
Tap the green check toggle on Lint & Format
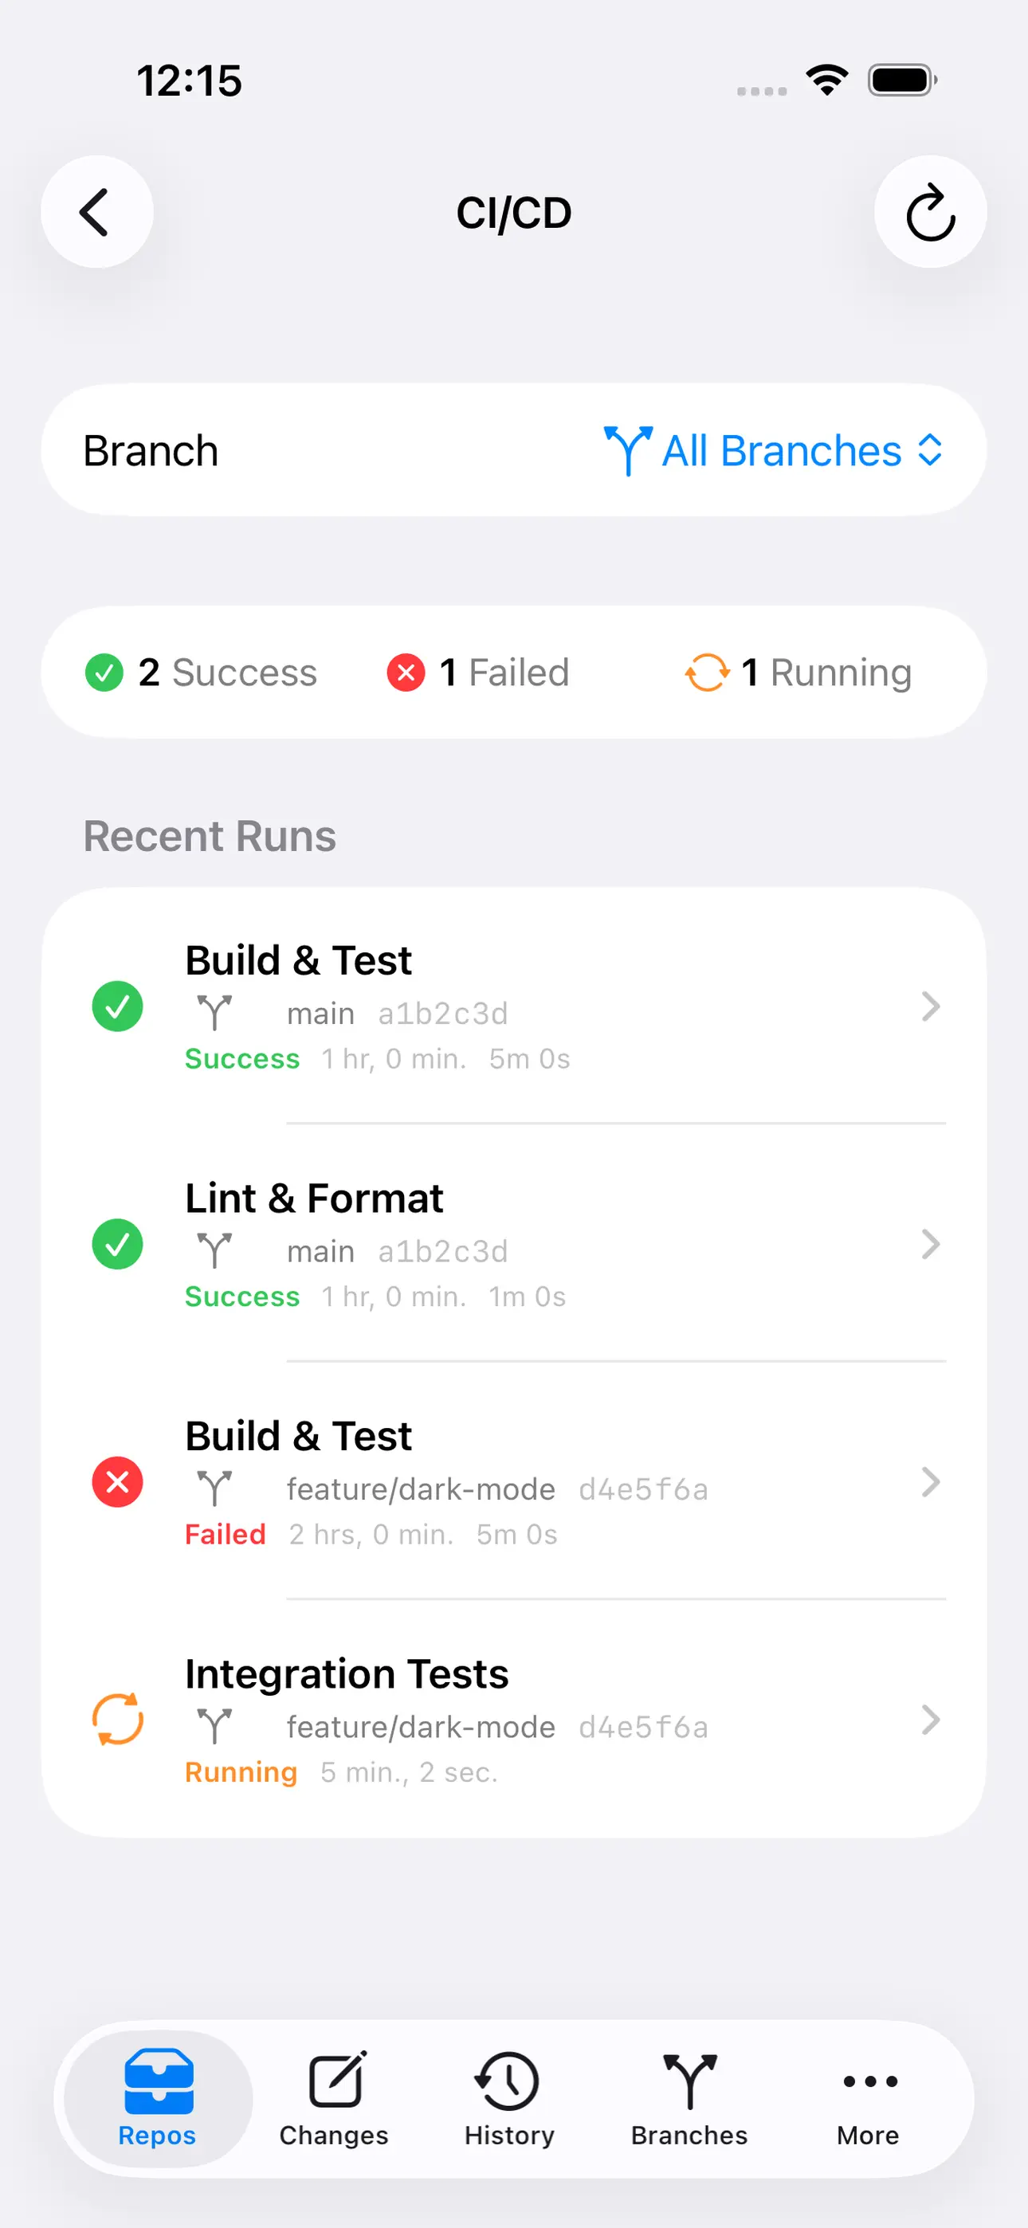point(117,1245)
